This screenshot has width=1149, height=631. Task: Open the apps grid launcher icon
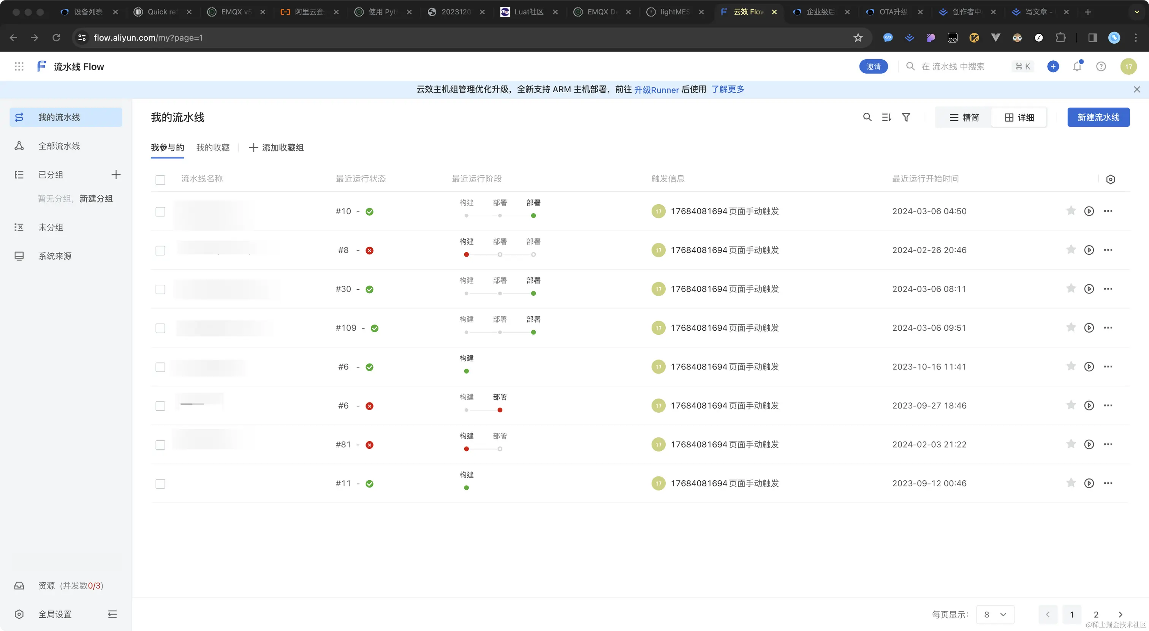(19, 66)
